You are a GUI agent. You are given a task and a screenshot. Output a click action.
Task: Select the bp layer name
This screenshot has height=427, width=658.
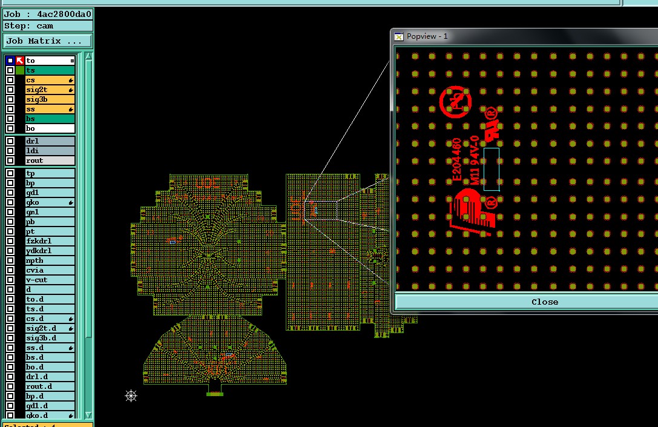pyautogui.click(x=50, y=183)
